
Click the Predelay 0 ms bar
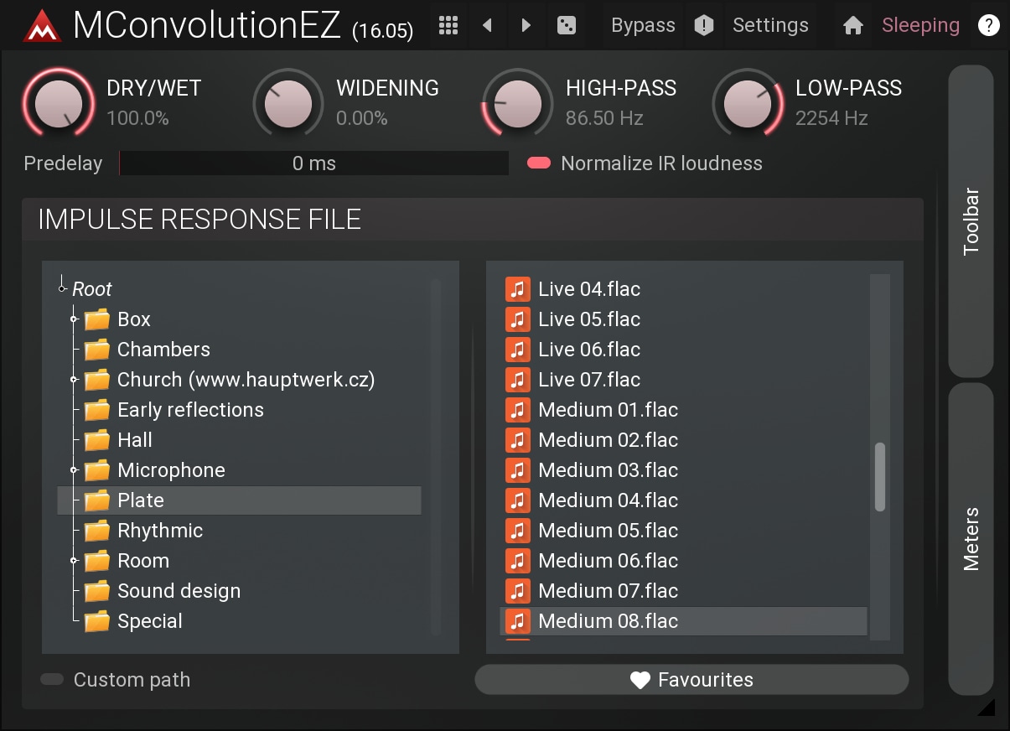coord(314,163)
